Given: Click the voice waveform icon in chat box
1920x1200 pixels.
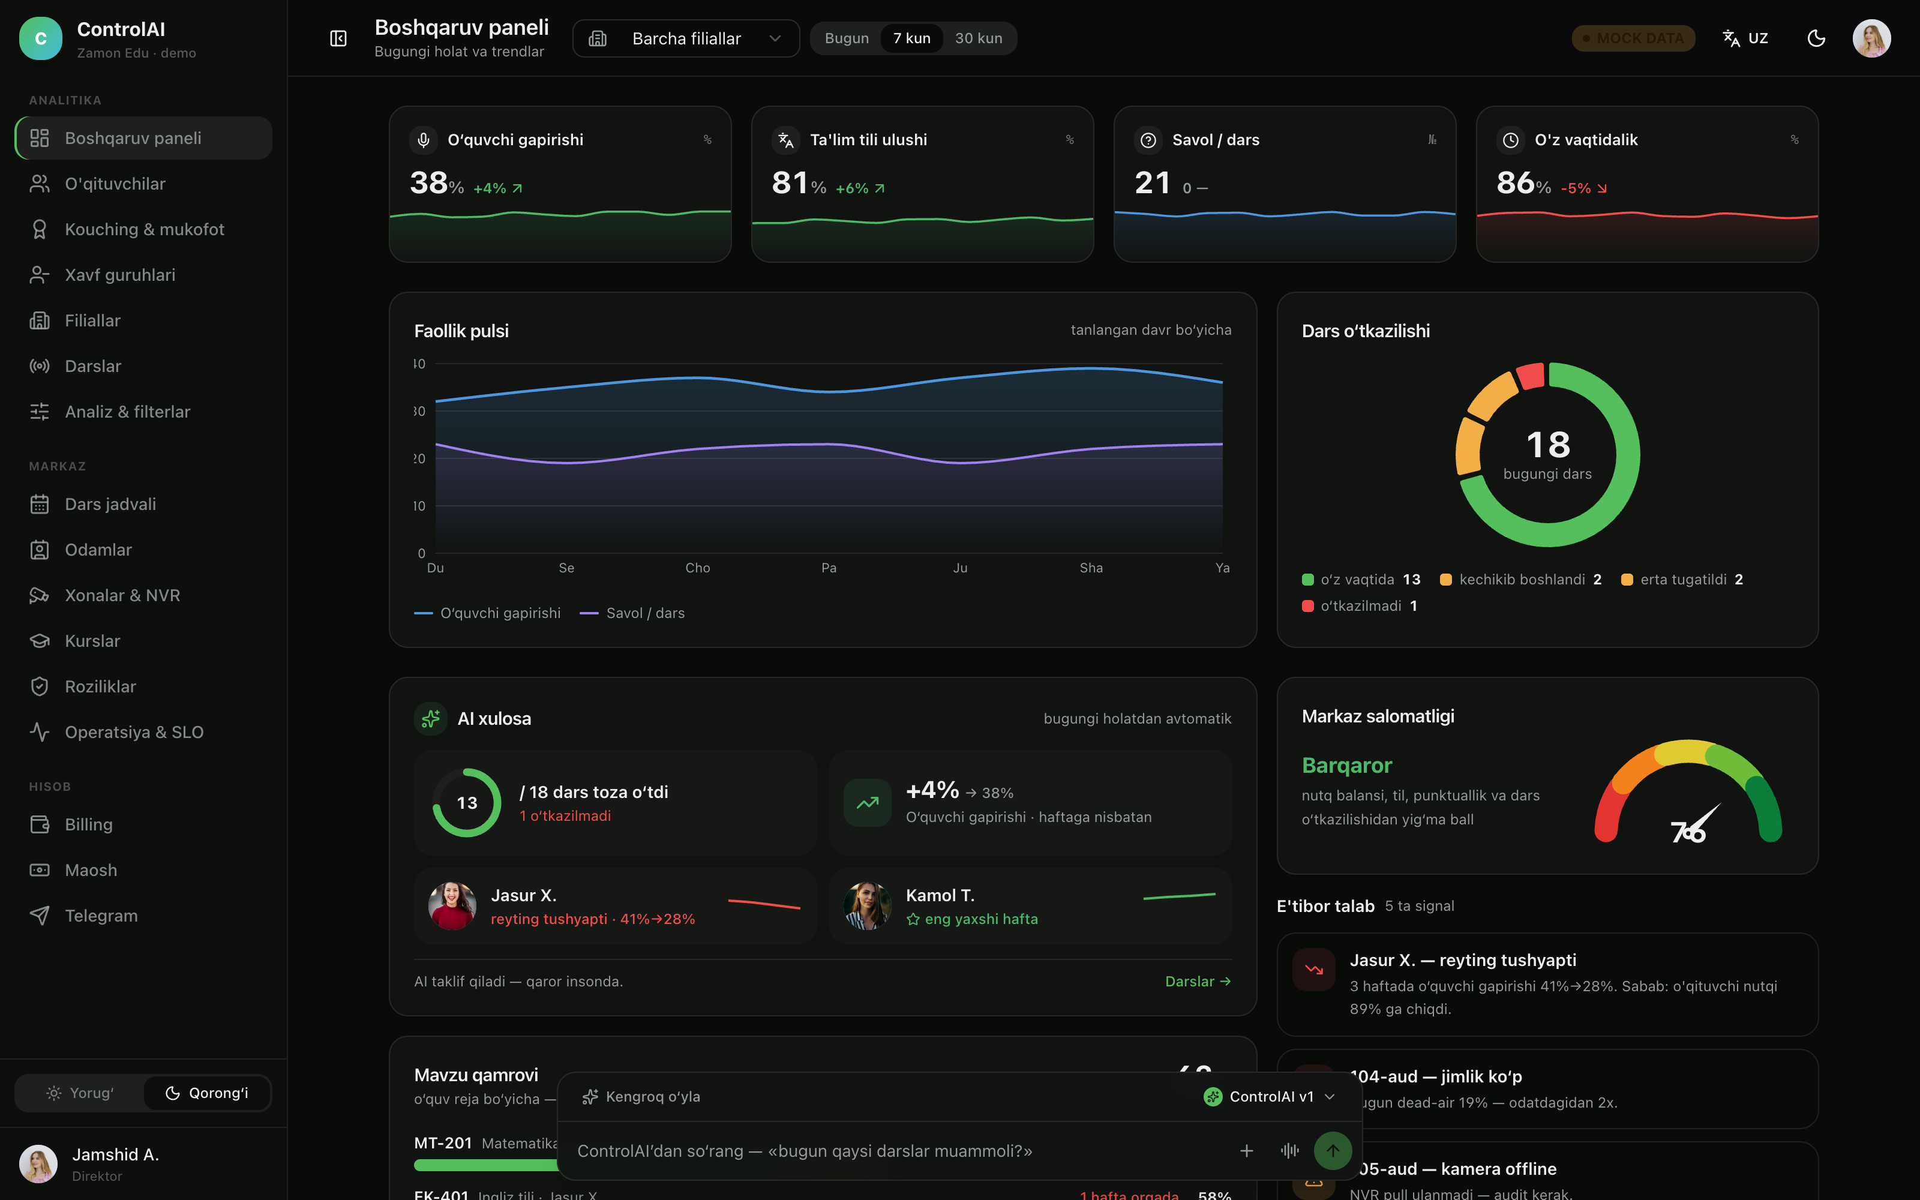Looking at the screenshot, I should pos(1290,1150).
